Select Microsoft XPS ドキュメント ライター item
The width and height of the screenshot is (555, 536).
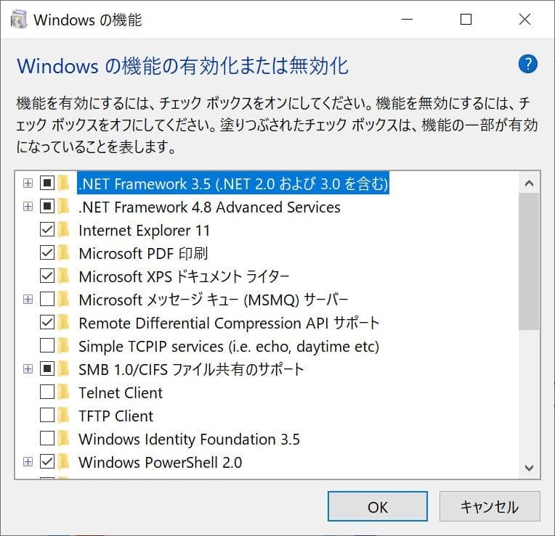[184, 277]
